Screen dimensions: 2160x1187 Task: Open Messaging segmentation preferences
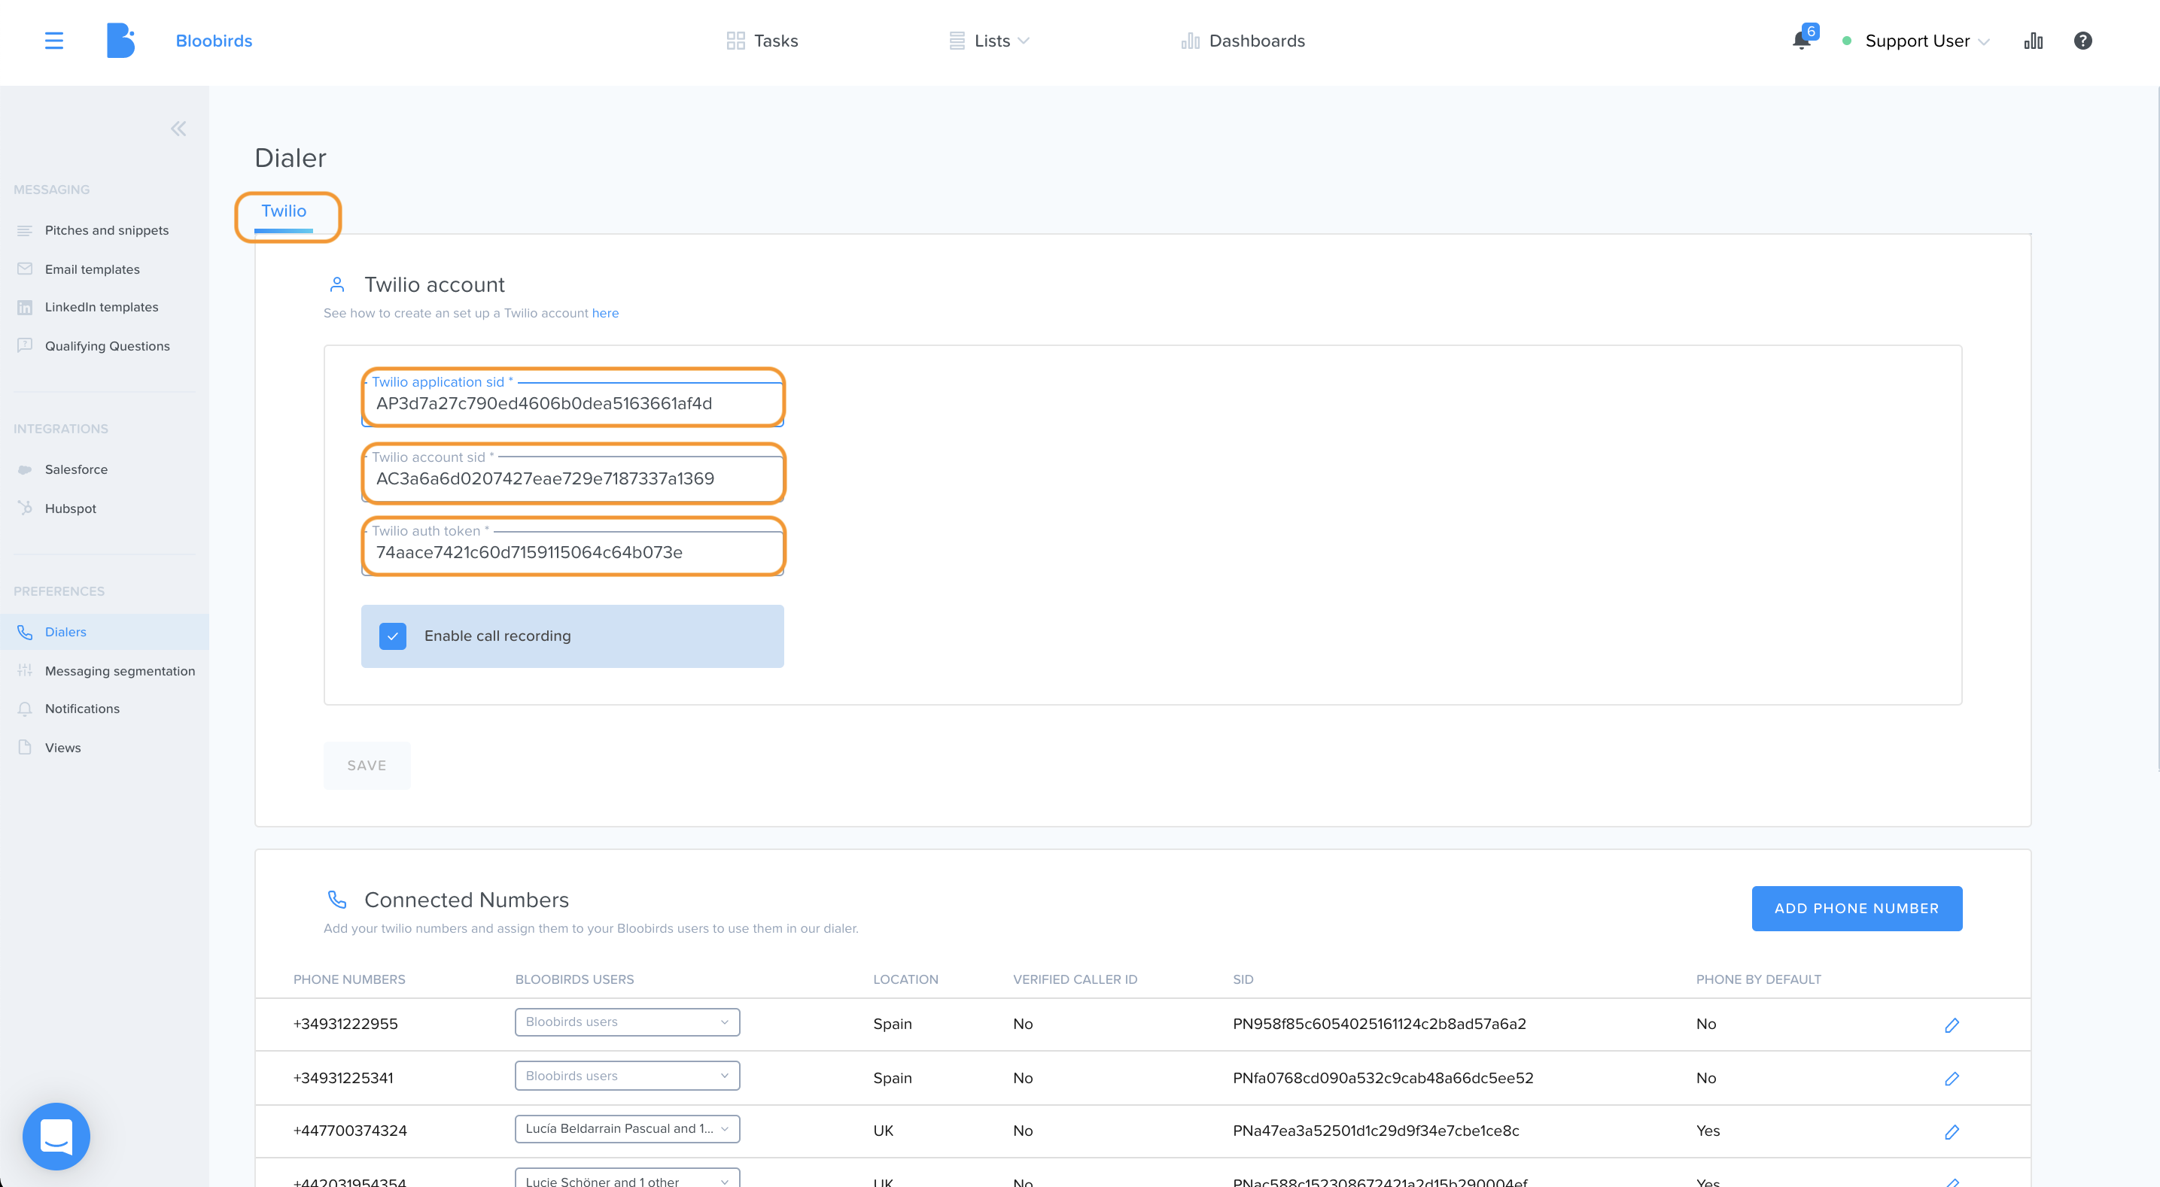120,671
